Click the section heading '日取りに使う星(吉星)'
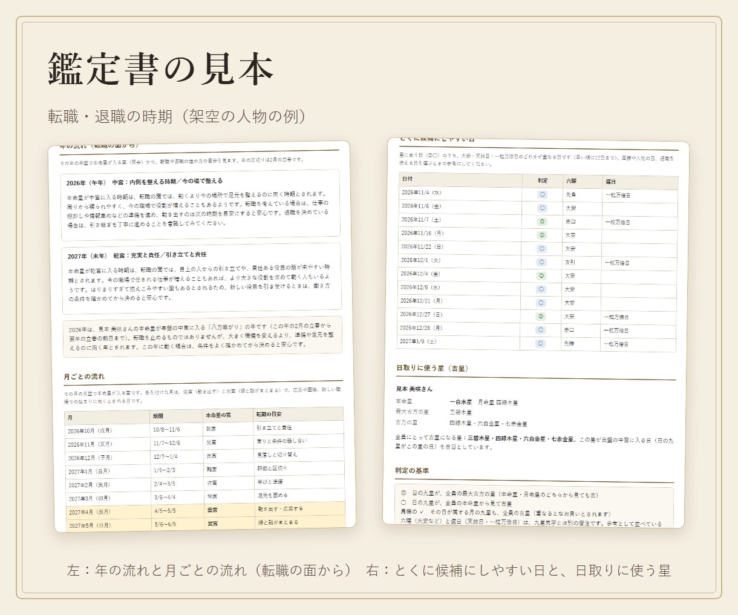 click(x=433, y=368)
